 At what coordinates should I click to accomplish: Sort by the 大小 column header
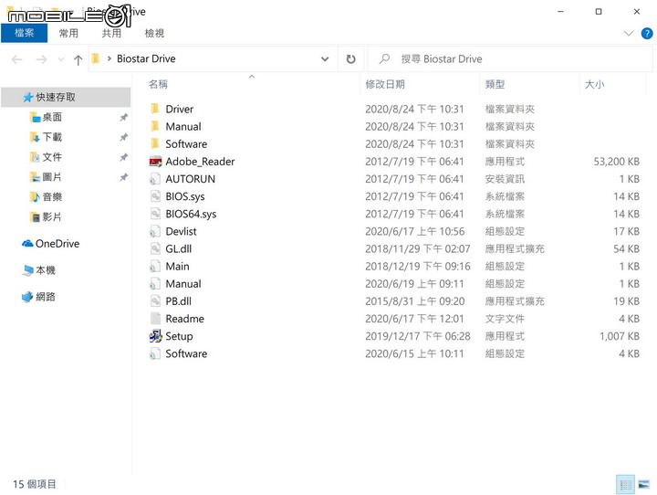click(x=594, y=84)
